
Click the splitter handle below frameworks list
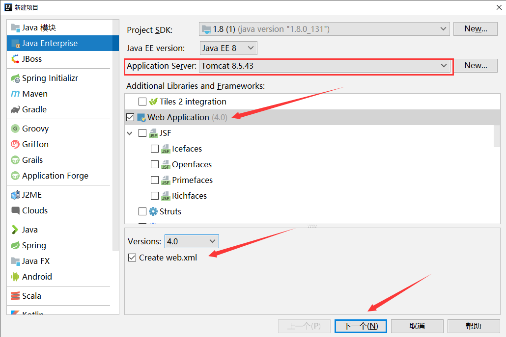pos(312,227)
